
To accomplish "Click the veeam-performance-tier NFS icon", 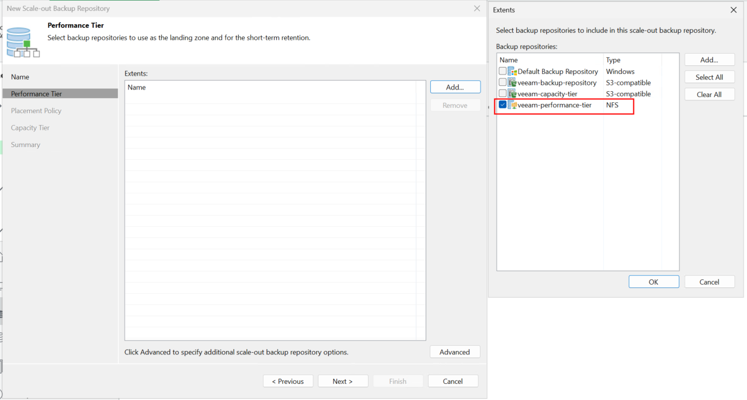I will point(512,105).
